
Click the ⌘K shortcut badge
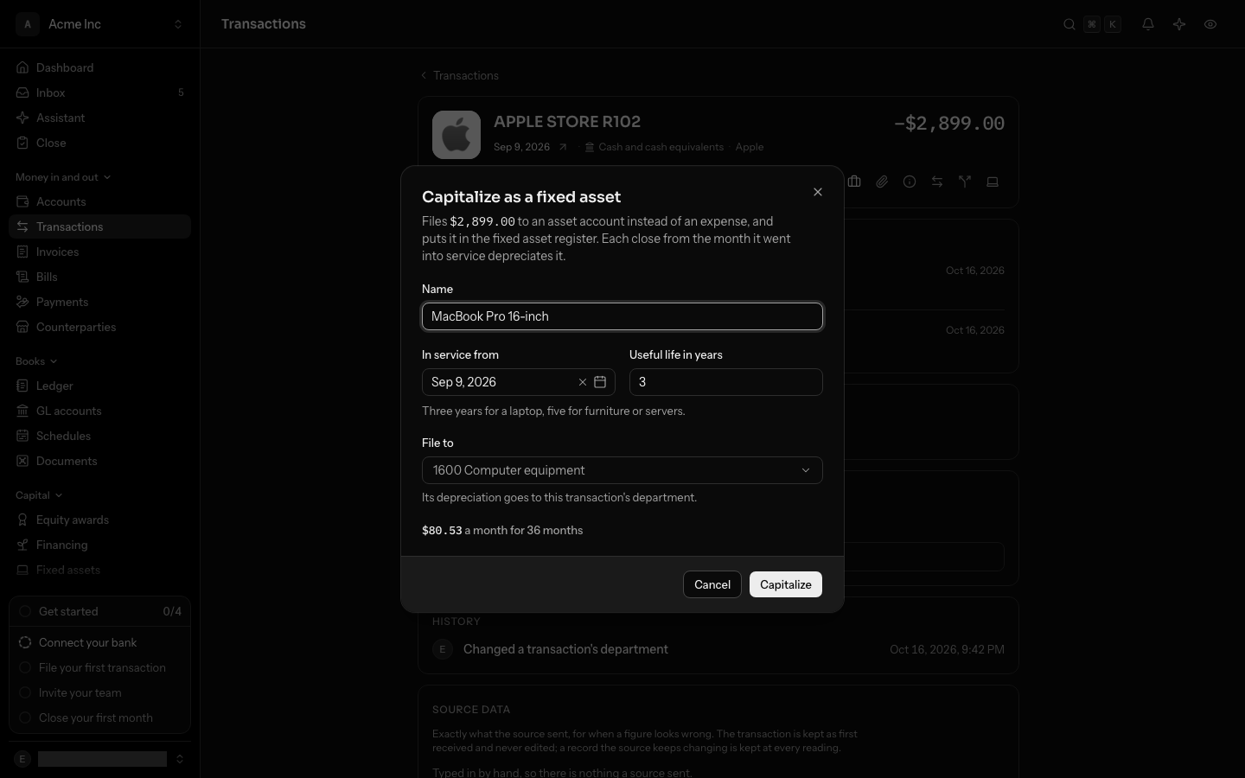point(1102,24)
